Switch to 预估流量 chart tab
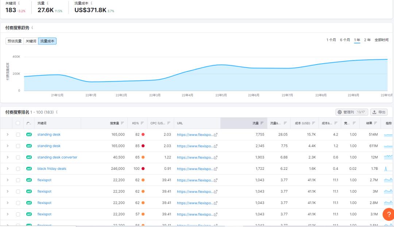Screen dimensions: 394x227 (15, 41)
